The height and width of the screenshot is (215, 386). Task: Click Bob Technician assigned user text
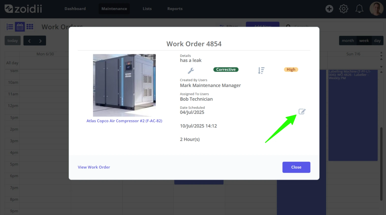coord(196,99)
